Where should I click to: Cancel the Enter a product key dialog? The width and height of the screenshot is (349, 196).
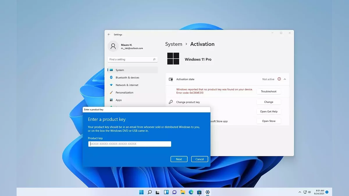pyautogui.click(x=200, y=159)
